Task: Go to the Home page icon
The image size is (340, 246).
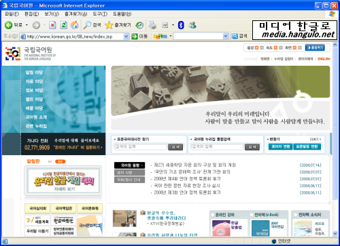Action: point(75,25)
